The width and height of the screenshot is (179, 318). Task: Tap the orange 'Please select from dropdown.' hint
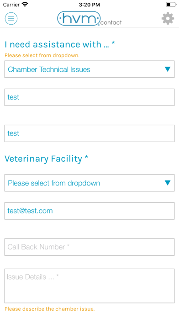pyautogui.click(x=42, y=55)
